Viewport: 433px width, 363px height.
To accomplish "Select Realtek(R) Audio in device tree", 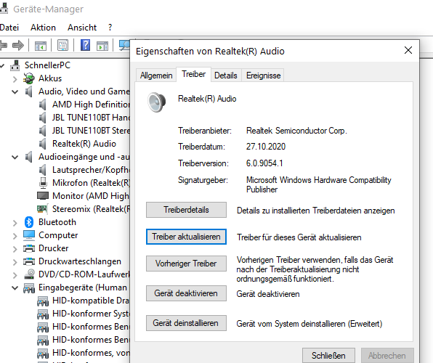I will coord(84,144).
